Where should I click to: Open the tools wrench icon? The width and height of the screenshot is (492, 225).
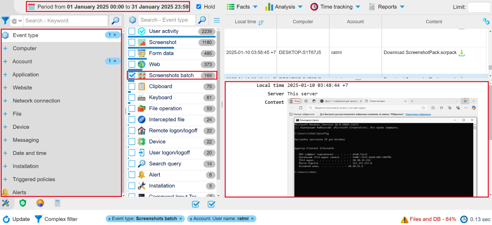(6, 203)
